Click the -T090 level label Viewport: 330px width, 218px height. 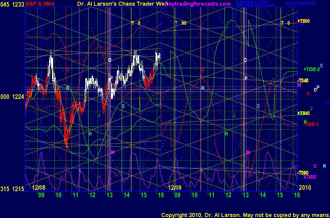point(303,173)
